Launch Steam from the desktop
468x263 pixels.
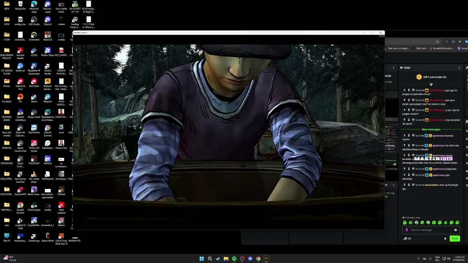coord(34,98)
